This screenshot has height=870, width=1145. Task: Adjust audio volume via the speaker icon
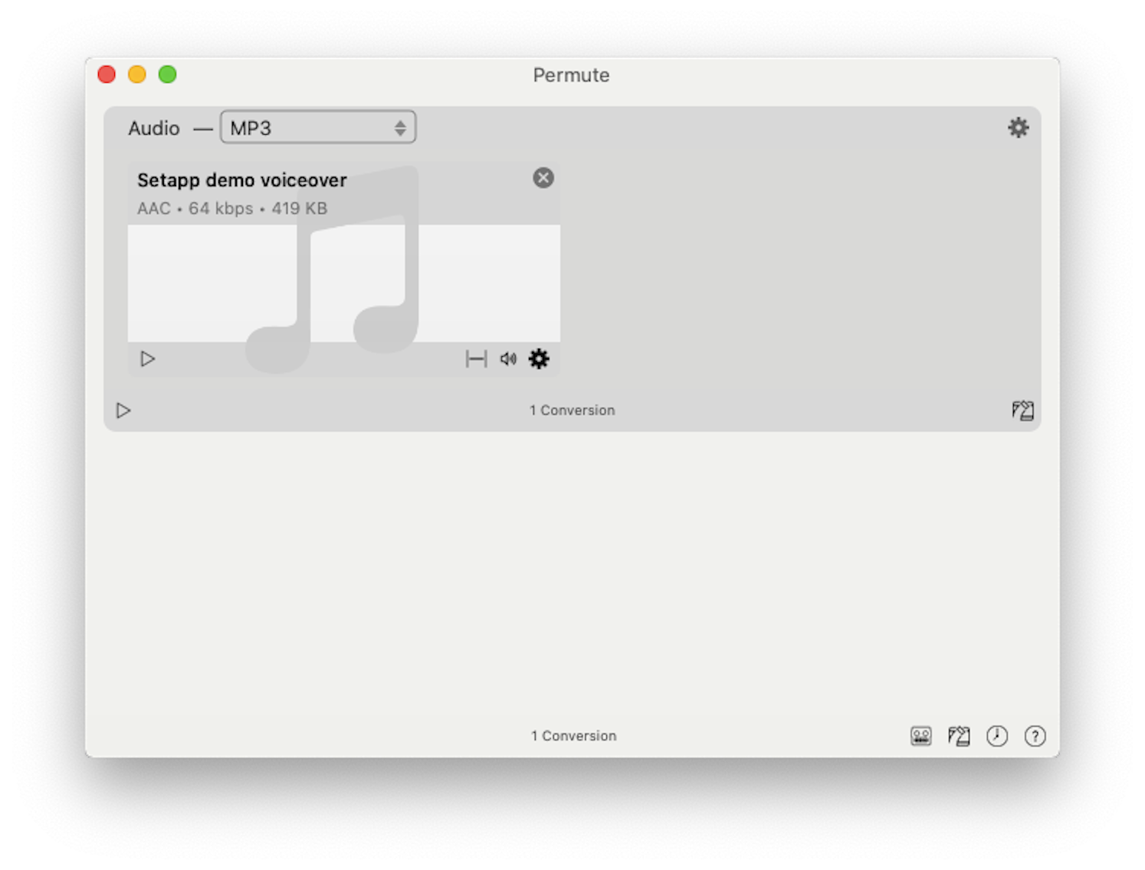pos(507,358)
